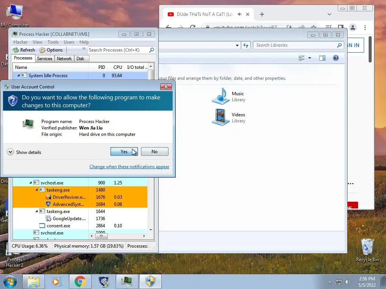Screen dimensions: 386x289
Task: Switch to the Processes tab
Action: tap(23, 58)
